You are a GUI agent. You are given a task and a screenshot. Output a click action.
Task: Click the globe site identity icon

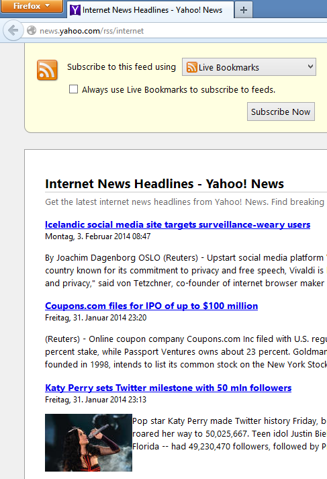[32, 30]
